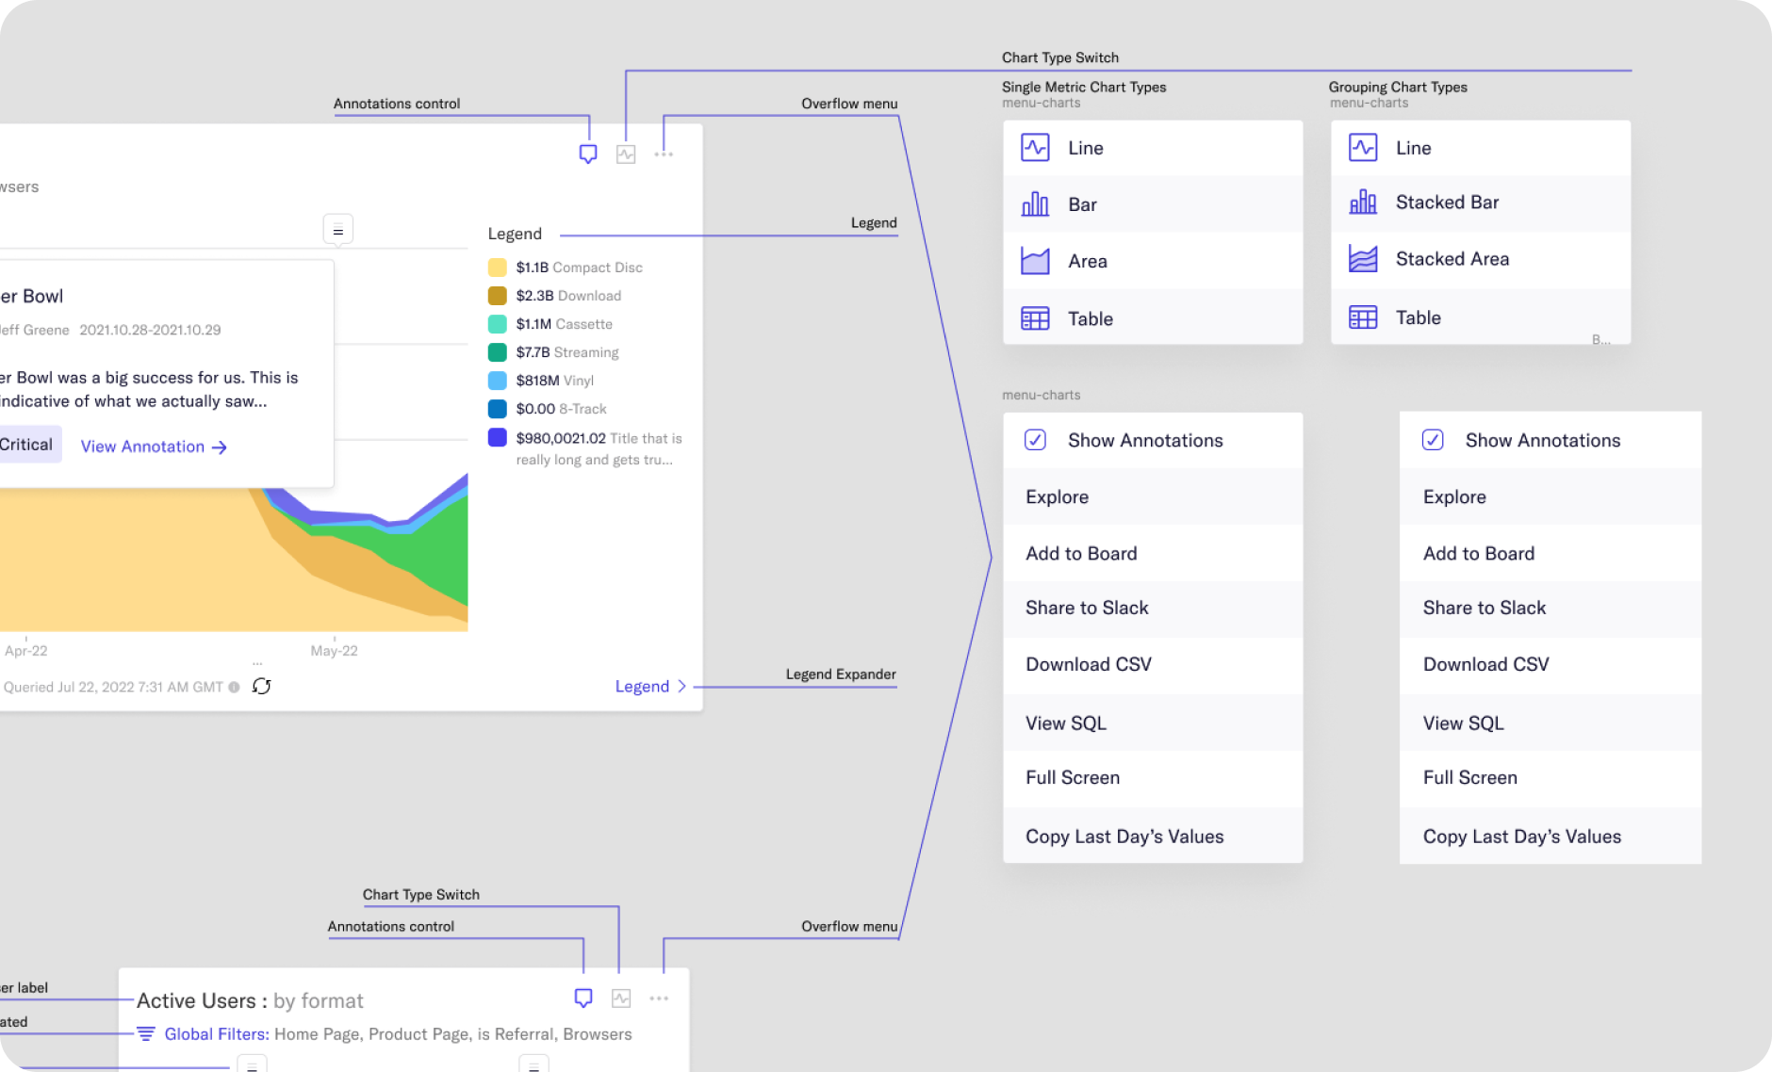Select Line in Single Metric chart types
The image size is (1772, 1072).
[1153, 148]
